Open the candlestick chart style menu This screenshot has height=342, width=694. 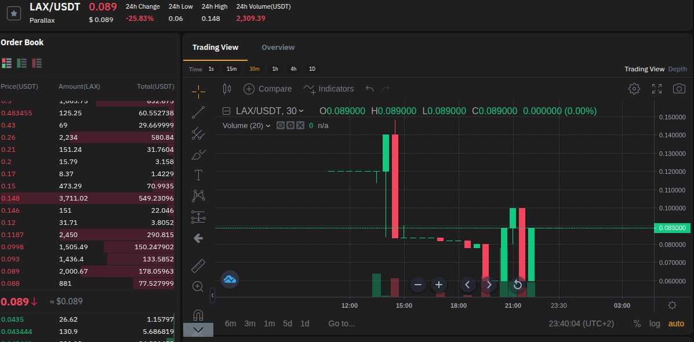[227, 89]
